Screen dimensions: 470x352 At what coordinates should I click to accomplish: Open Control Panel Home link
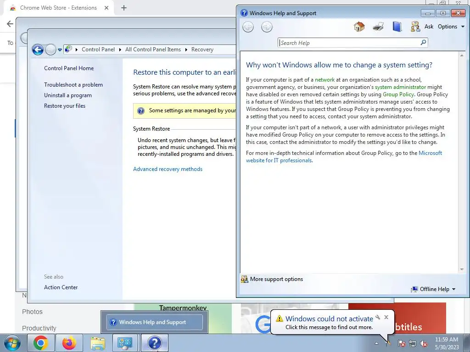tap(69, 68)
